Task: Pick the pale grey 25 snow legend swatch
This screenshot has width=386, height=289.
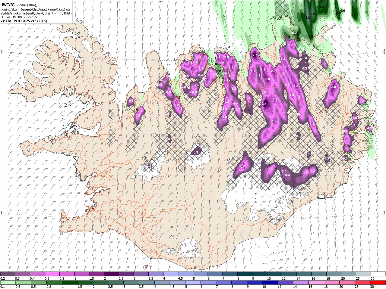Action: [x=364, y=274]
